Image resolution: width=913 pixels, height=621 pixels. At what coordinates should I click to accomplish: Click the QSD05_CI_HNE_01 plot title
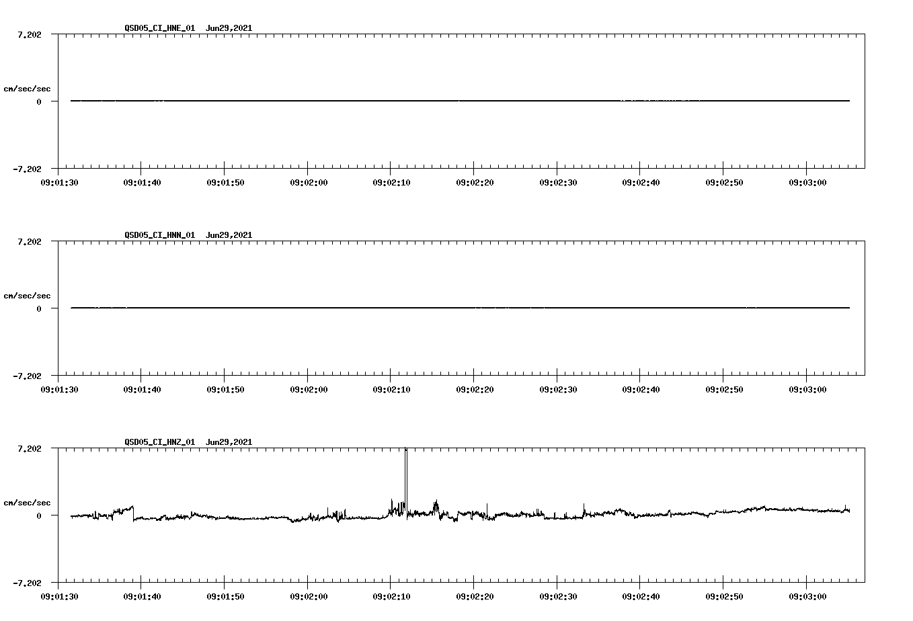coord(188,28)
